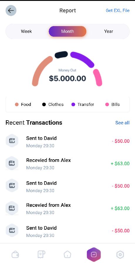Screen dimensions: 135x264
Task: Open the receipt icon in bottom navigation
Action: [x=41, y=254]
